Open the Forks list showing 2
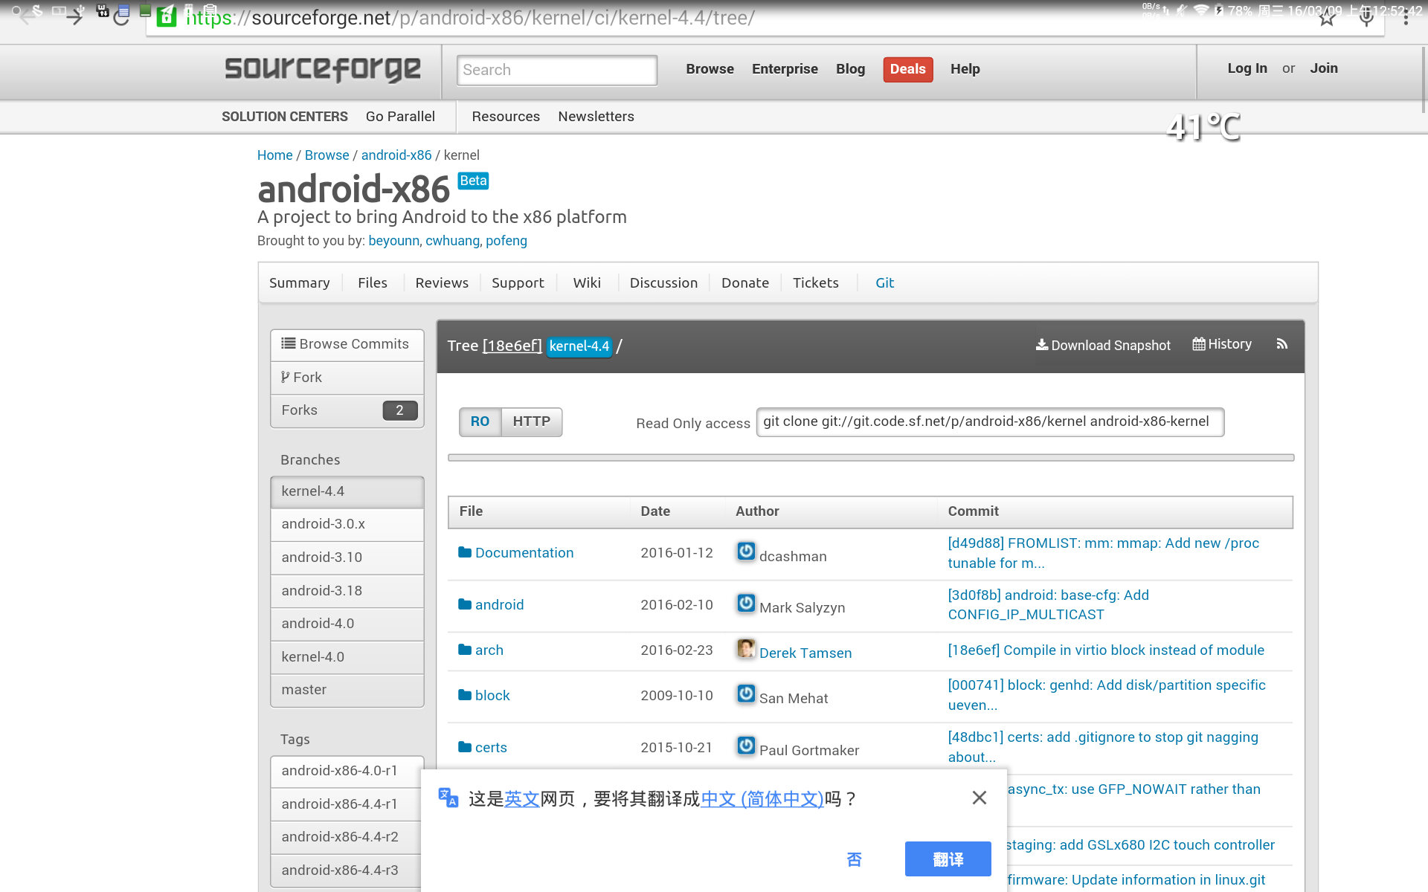1428x892 pixels. click(347, 410)
